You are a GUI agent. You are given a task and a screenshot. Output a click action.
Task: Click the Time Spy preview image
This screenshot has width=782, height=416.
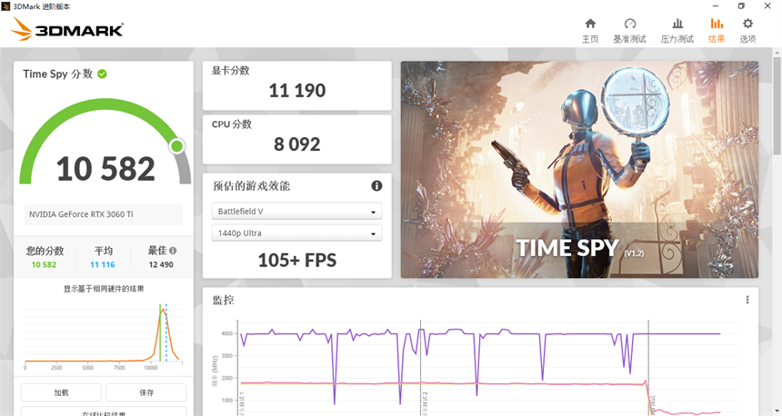tap(579, 169)
